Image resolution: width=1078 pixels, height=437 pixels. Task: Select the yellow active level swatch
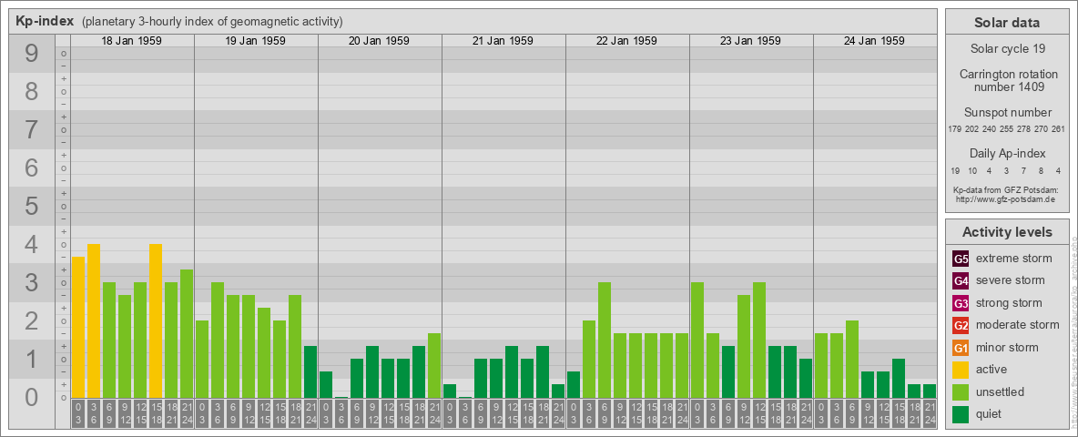tap(961, 370)
